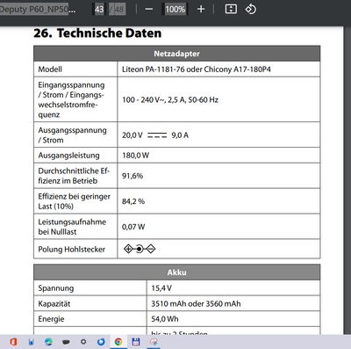Open the blue phone-like taskbar icon
This screenshot has height=349, width=351.
pyautogui.click(x=32, y=342)
